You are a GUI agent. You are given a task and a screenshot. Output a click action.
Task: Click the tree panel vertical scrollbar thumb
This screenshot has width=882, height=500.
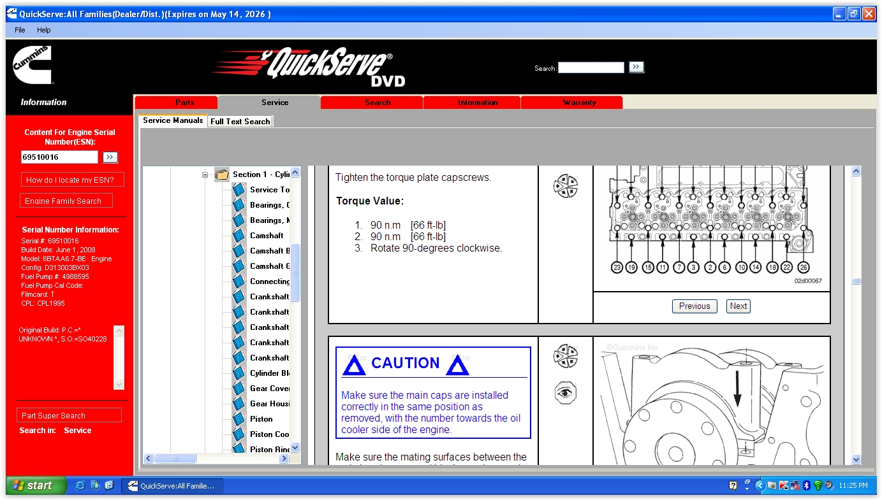coord(295,273)
